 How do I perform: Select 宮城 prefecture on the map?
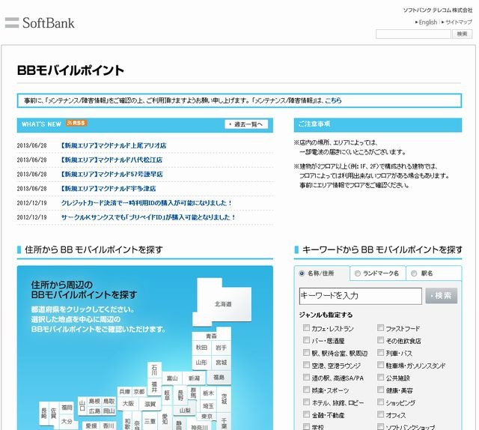(x=221, y=363)
